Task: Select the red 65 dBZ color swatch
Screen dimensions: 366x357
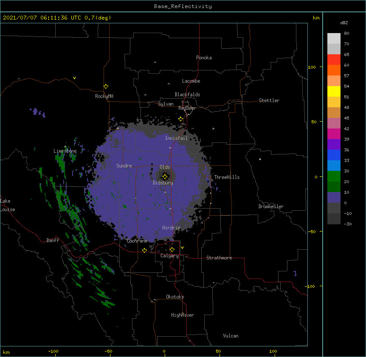Action: coord(334,59)
